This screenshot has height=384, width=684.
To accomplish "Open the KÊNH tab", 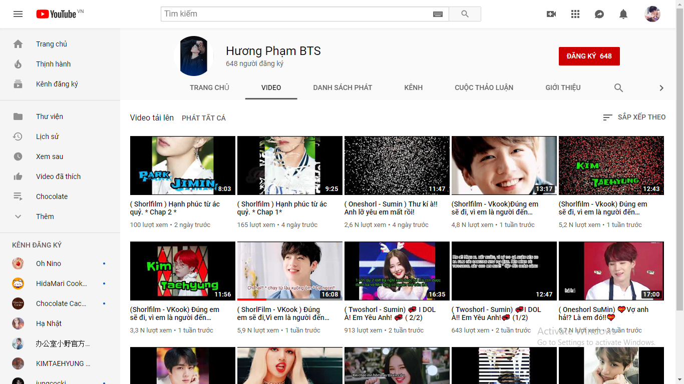I will (414, 87).
